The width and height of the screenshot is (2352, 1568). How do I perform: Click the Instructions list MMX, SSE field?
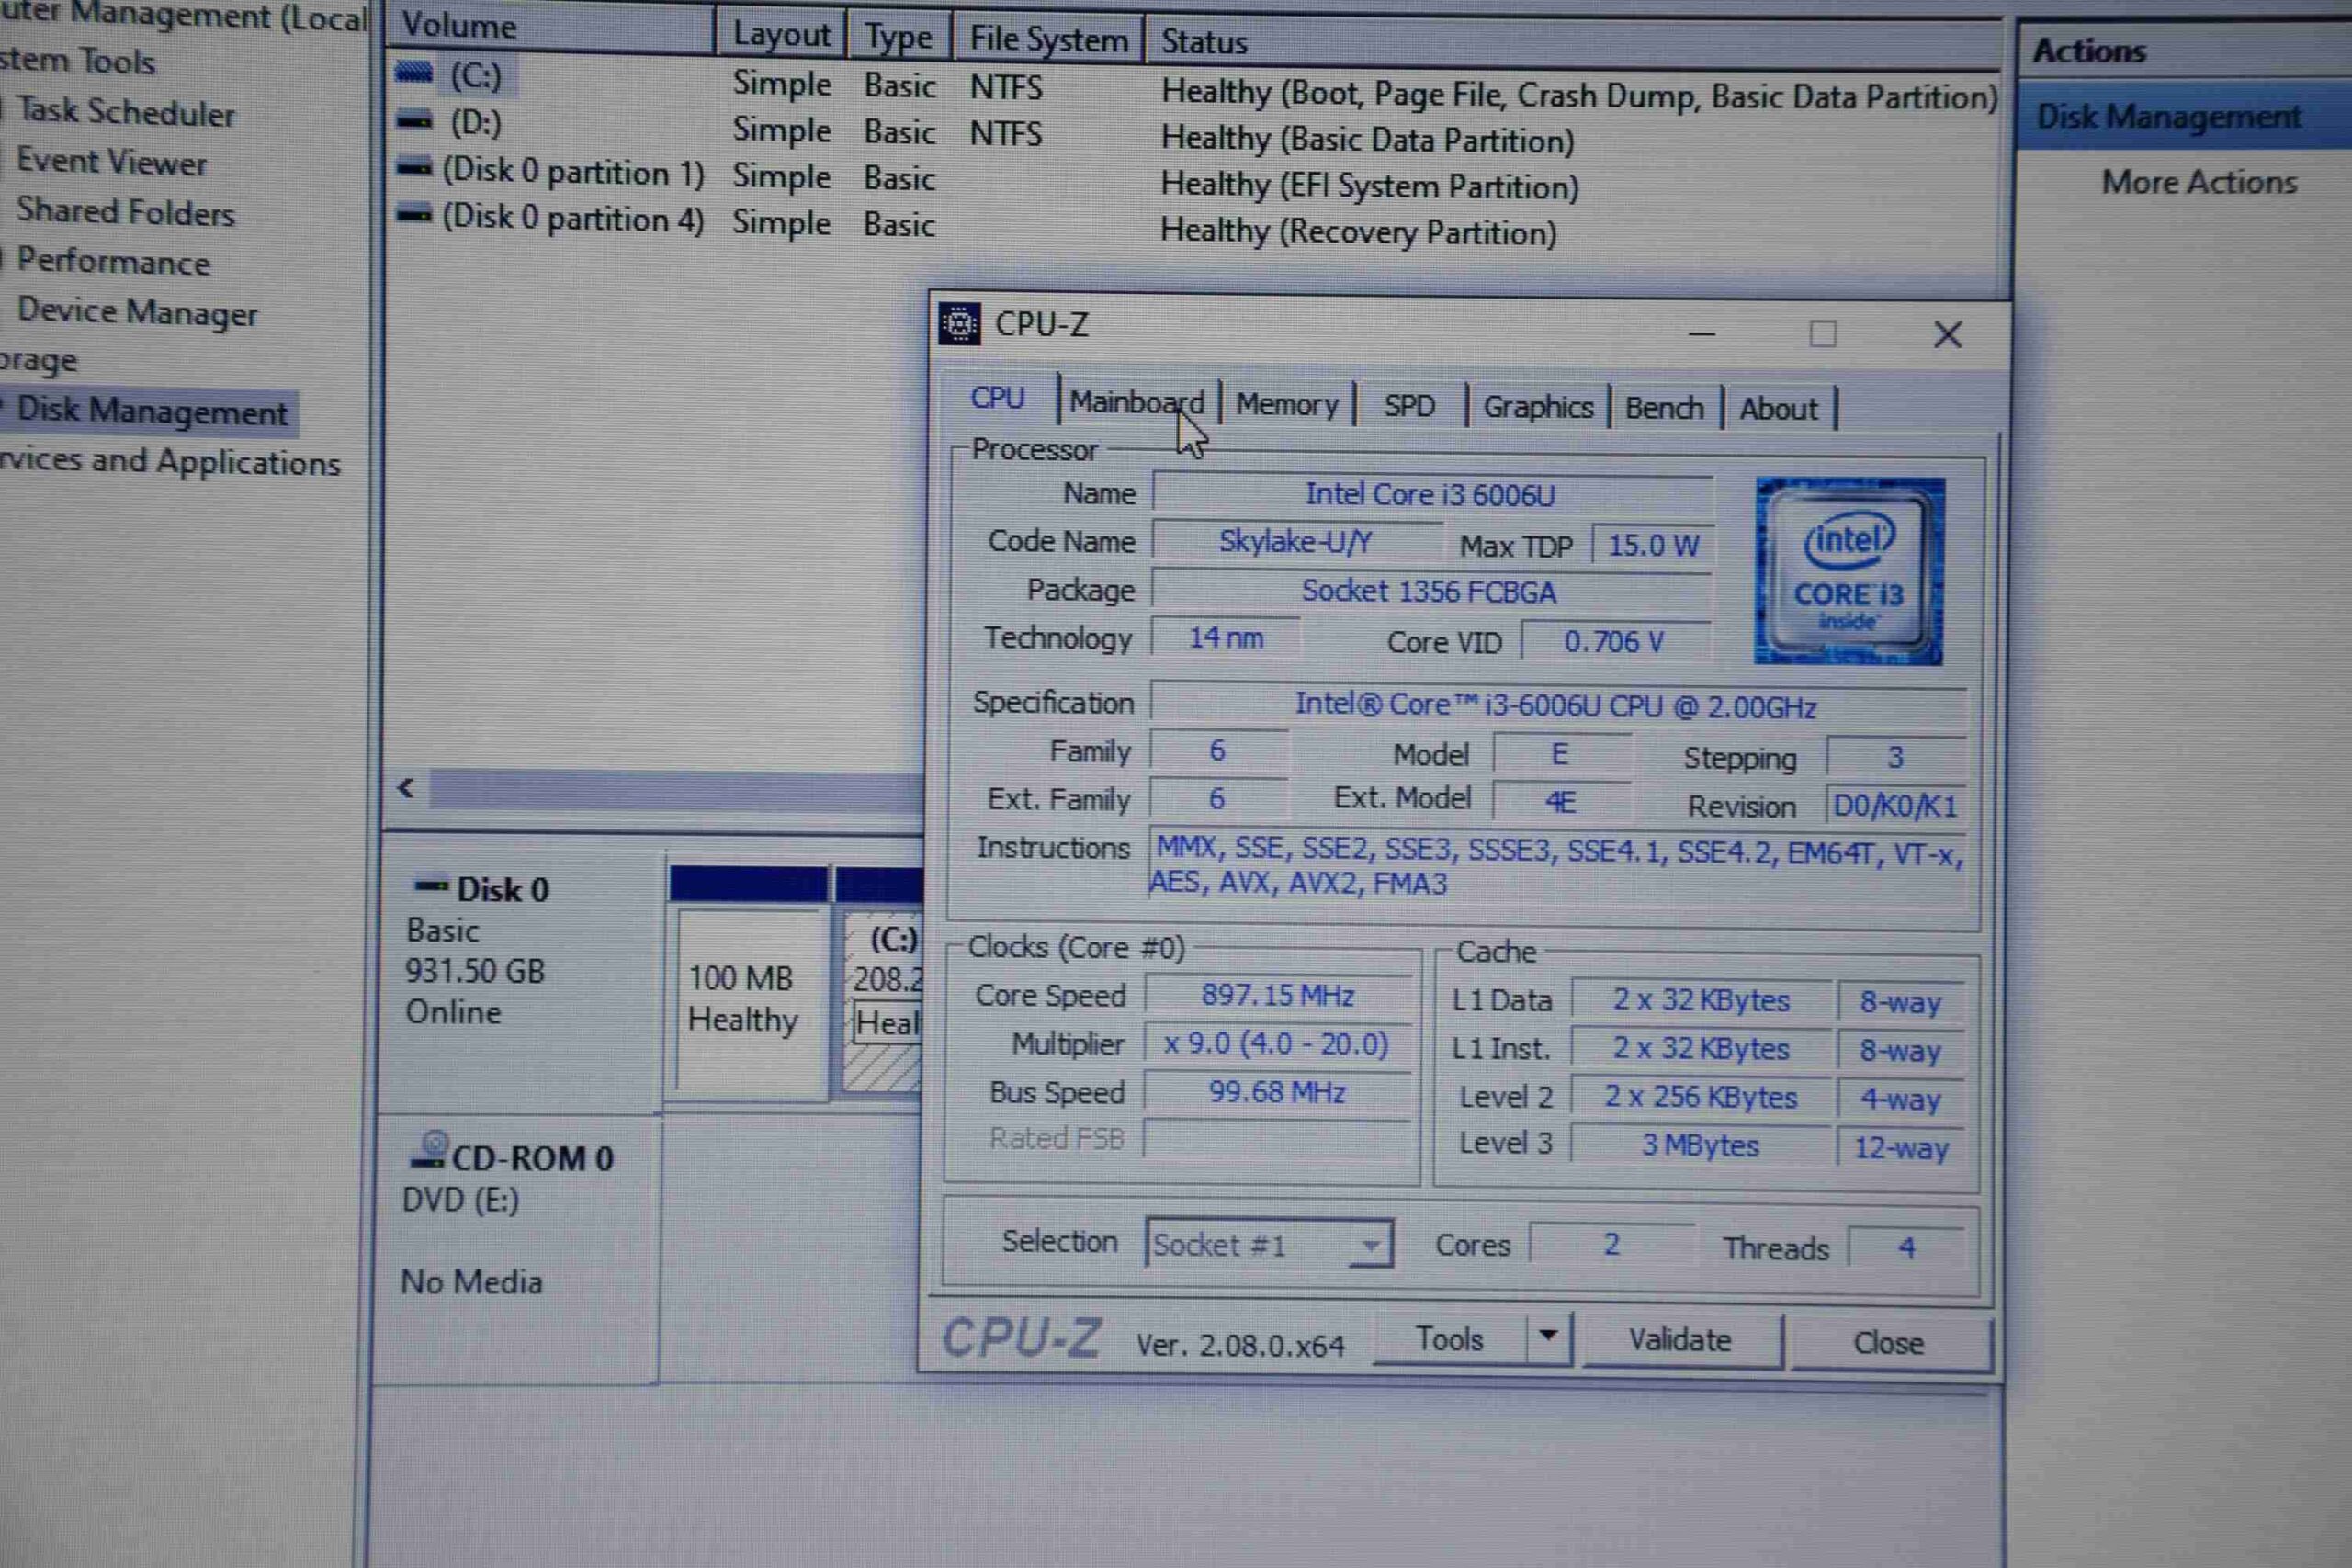coord(1556,867)
